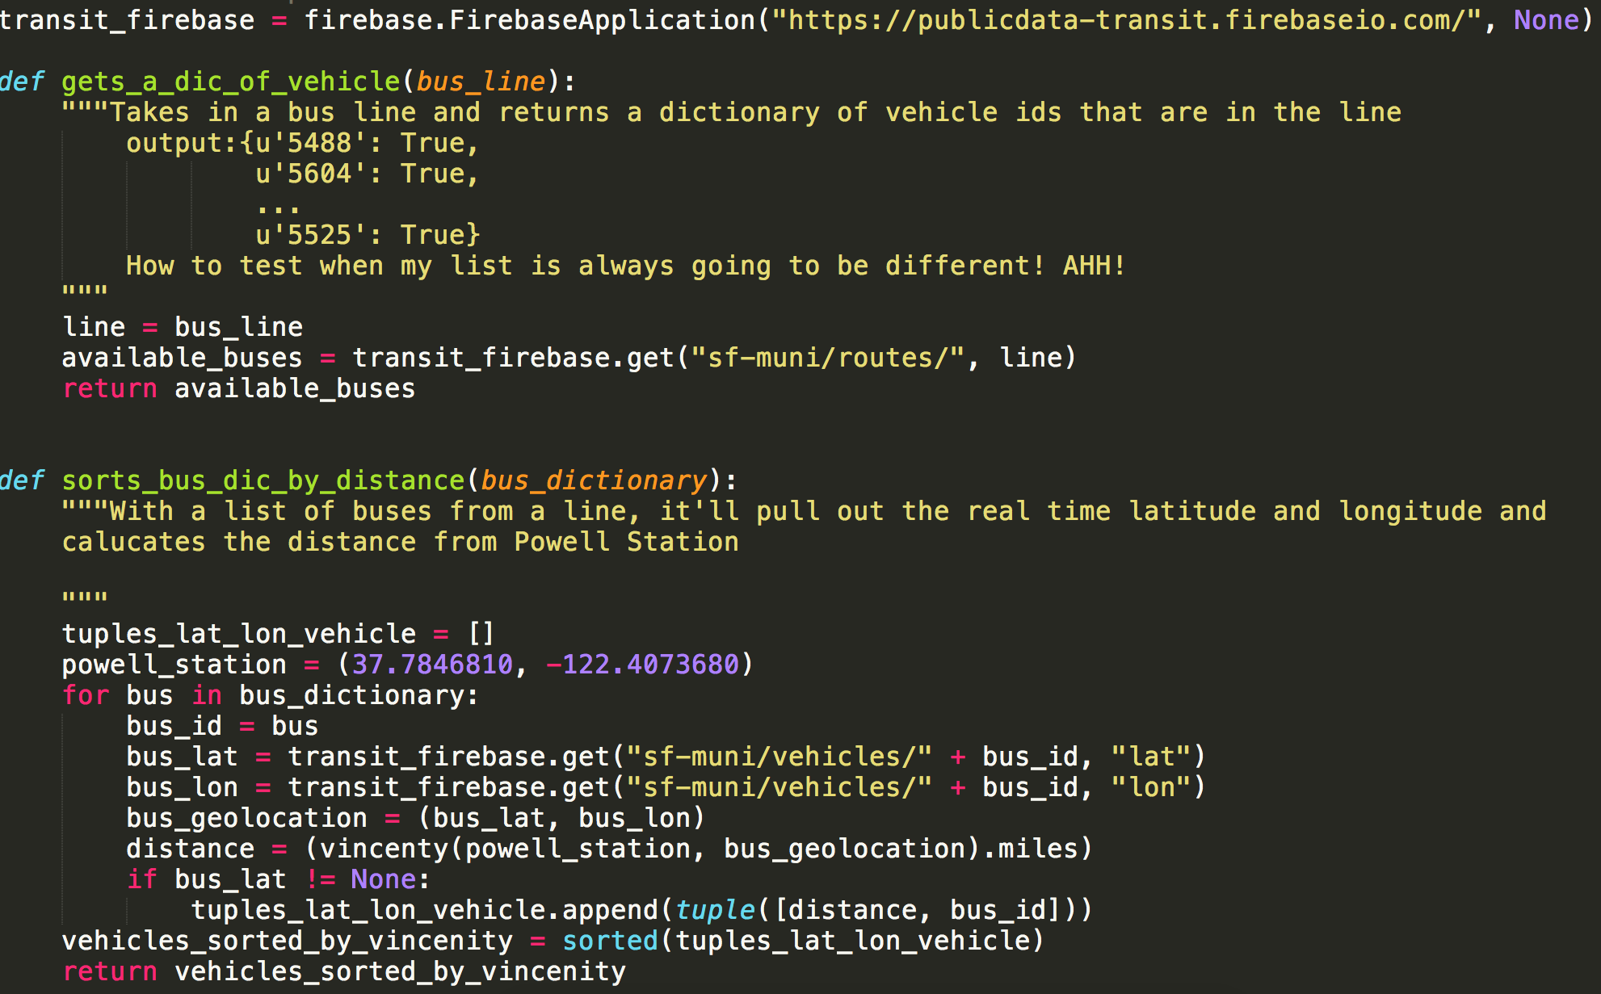Image resolution: width=1601 pixels, height=994 pixels.
Task: Click the "lat" string argument
Action: [x=1150, y=757]
